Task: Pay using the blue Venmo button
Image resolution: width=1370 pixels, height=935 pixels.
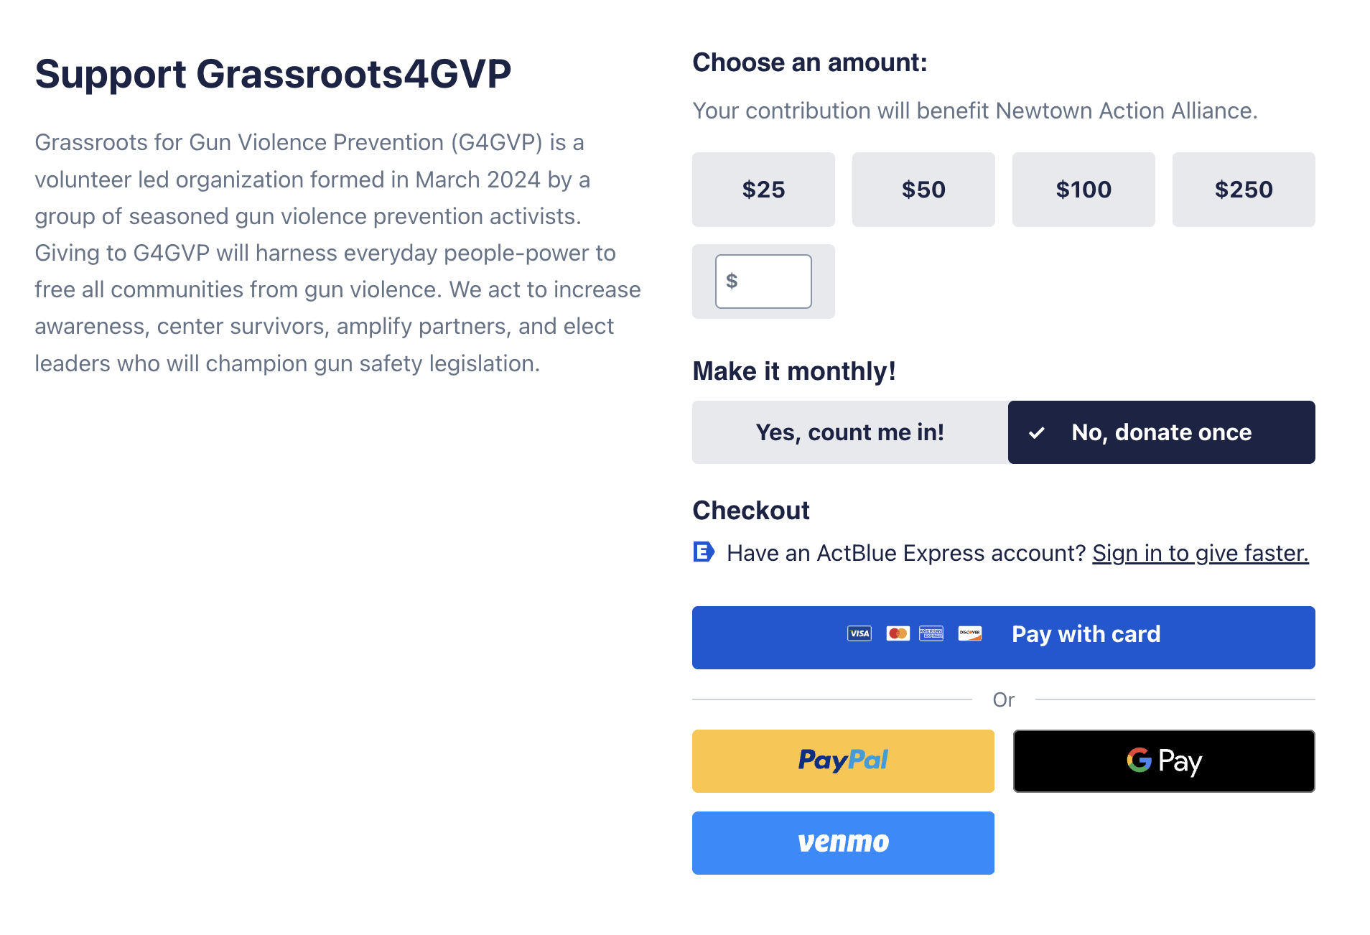Action: coord(843,843)
